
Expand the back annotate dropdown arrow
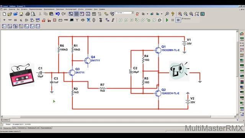click(147, 14)
